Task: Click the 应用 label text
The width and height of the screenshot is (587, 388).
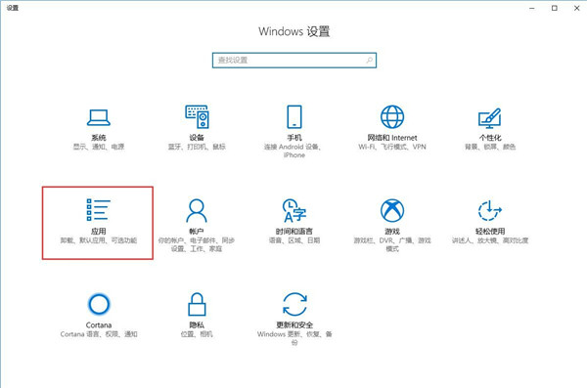Action: click(99, 232)
